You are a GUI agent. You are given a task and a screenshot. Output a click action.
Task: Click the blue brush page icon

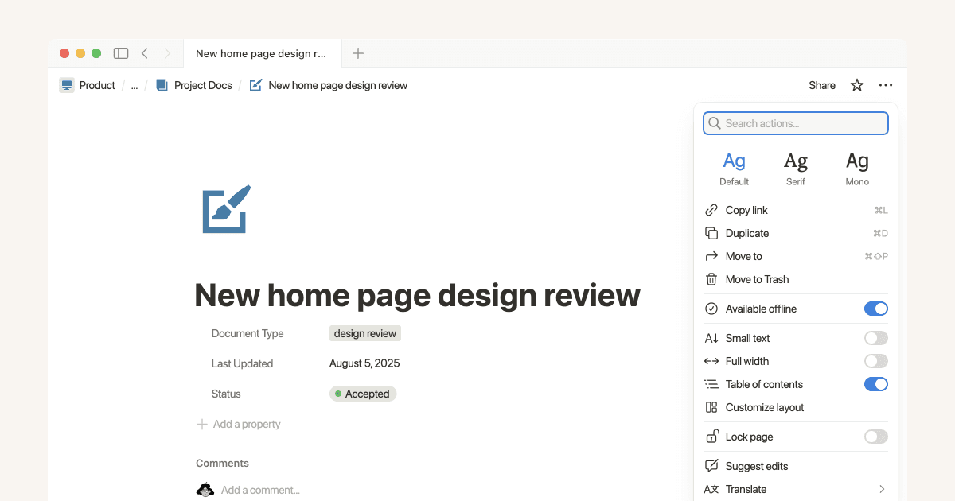(226, 209)
